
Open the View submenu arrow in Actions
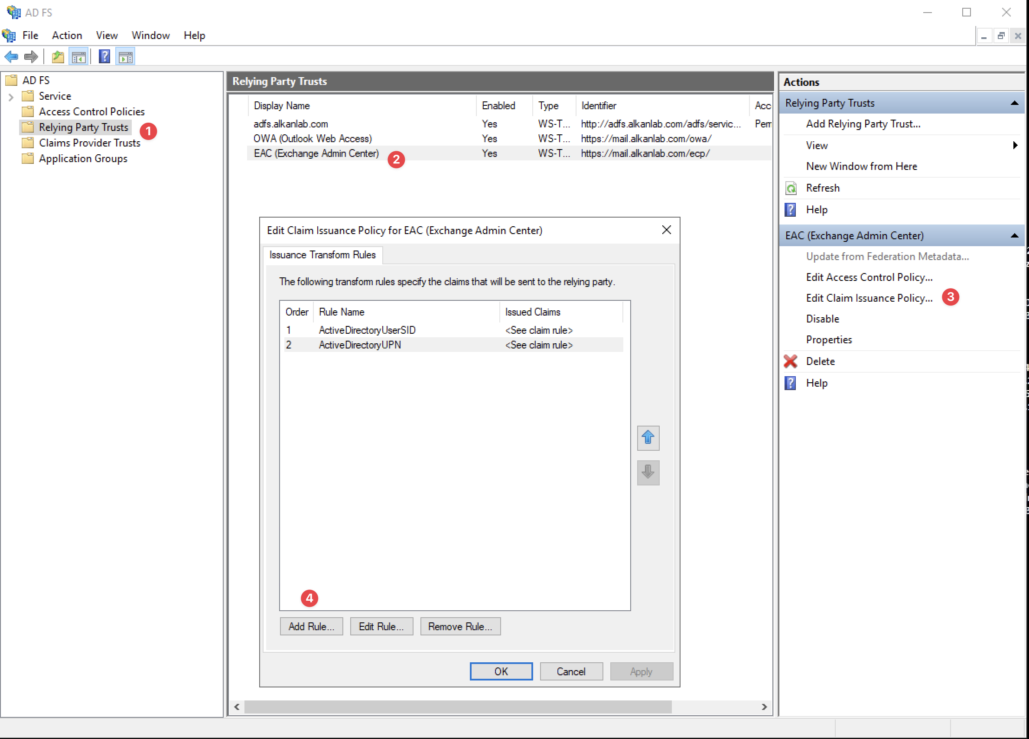click(1015, 145)
